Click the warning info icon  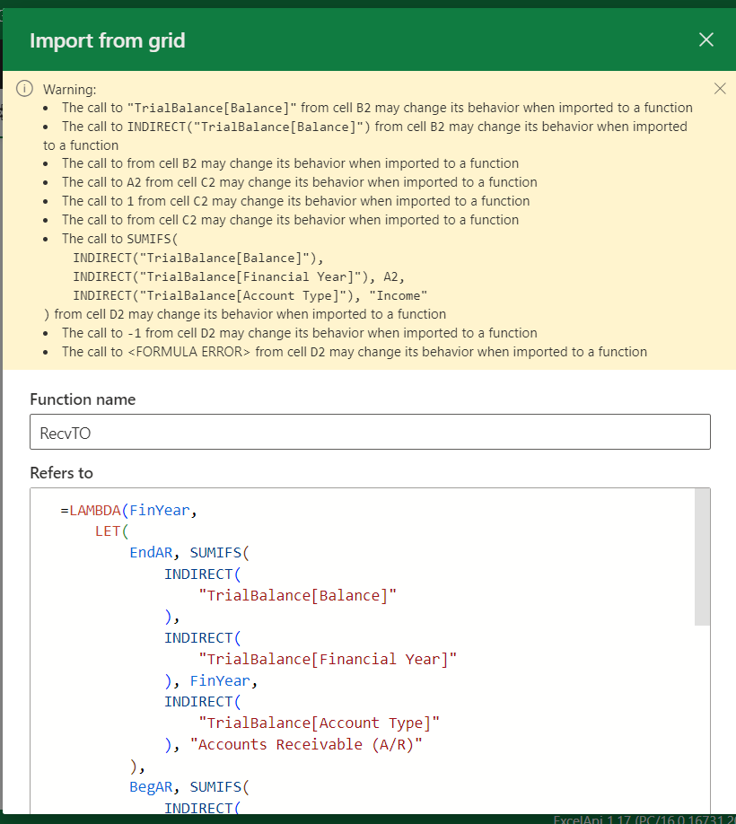[x=24, y=89]
